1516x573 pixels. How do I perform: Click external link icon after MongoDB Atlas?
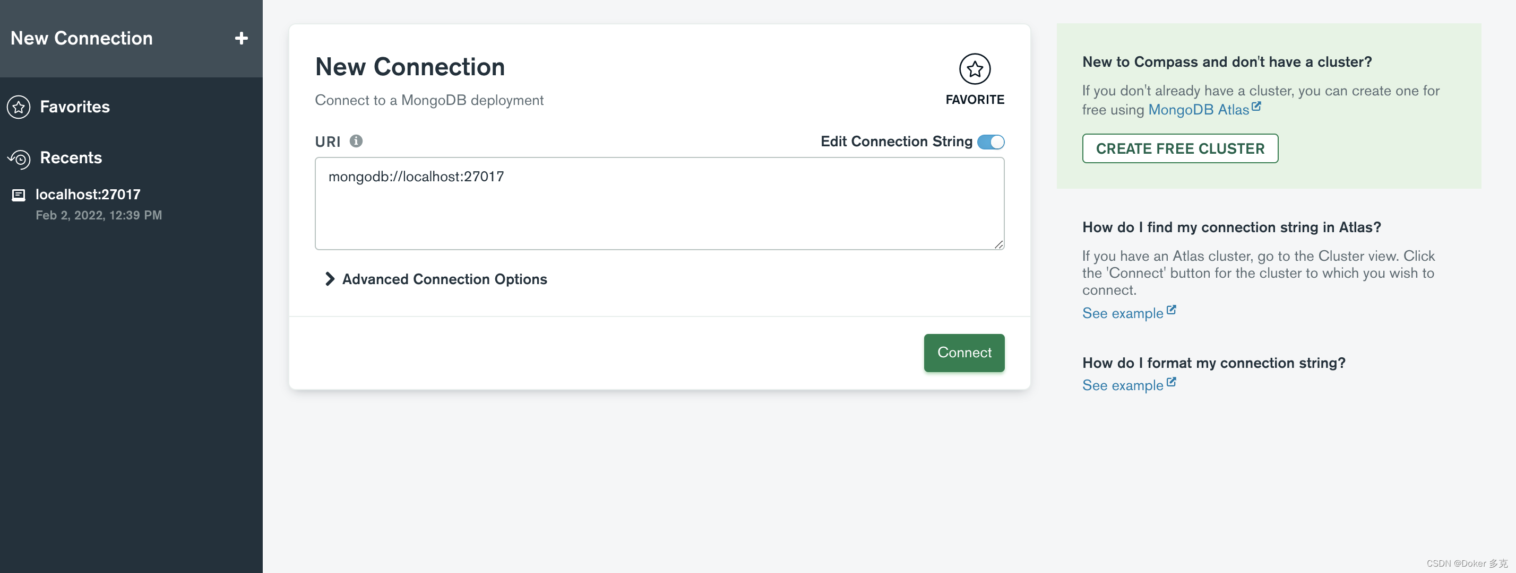click(x=1257, y=106)
